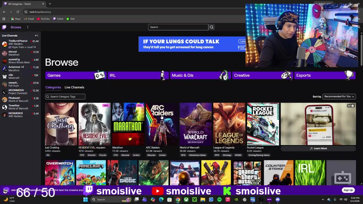Click the Puzzle tag under Resident Evil
The height and width of the screenshot is (204, 363).
pyautogui.click(x=103, y=155)
